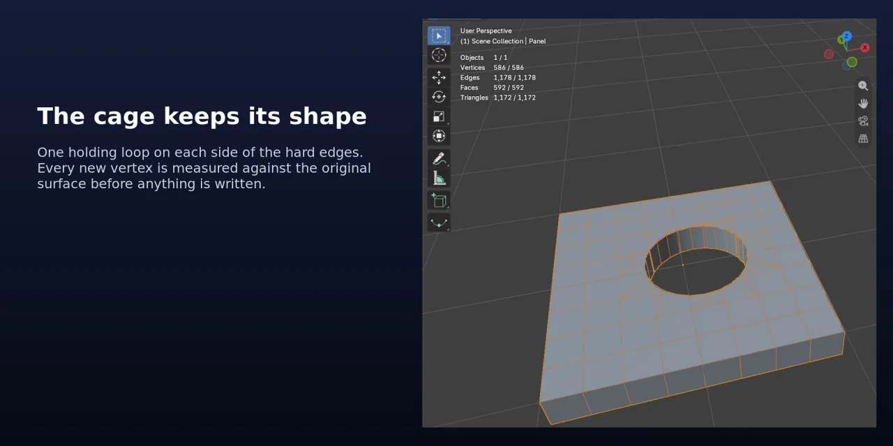Click the zoom magnifier viewport icon
This screenshot has height=446, width=893.
pyautogui.click(x=863, y=86)
